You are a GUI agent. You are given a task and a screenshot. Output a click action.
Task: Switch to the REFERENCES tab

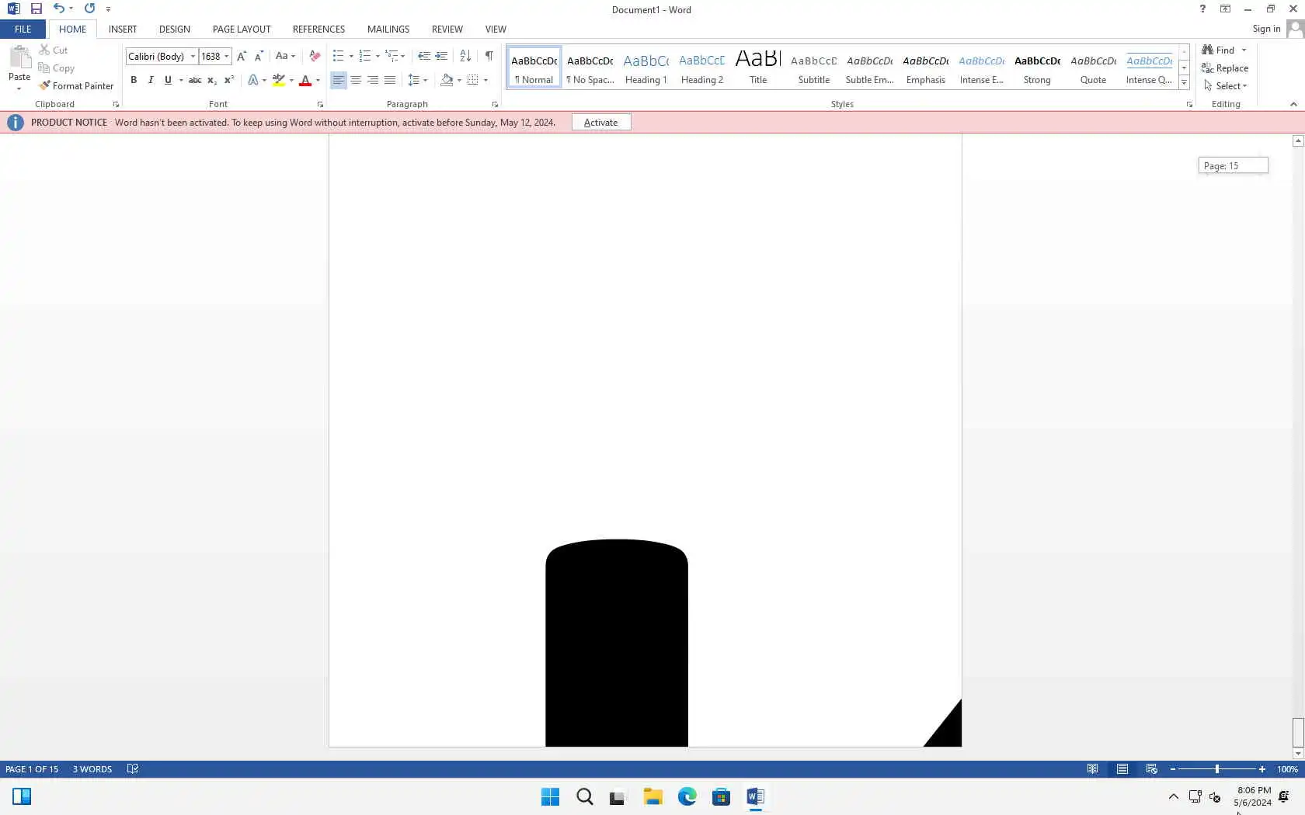tap(318, 29)
